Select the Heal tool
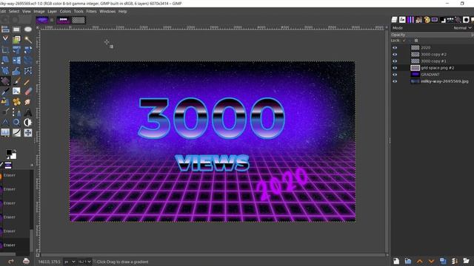Viewport: 474px width, 266px height. (16, 102)
